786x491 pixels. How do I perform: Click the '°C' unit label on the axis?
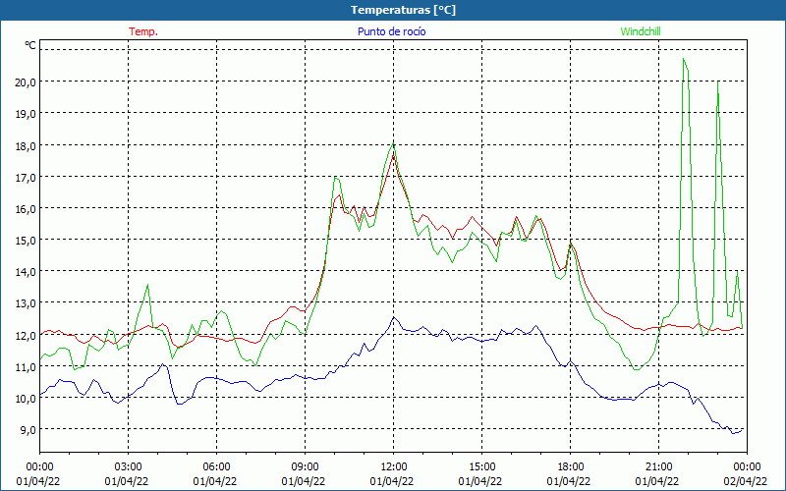[30, 45]
